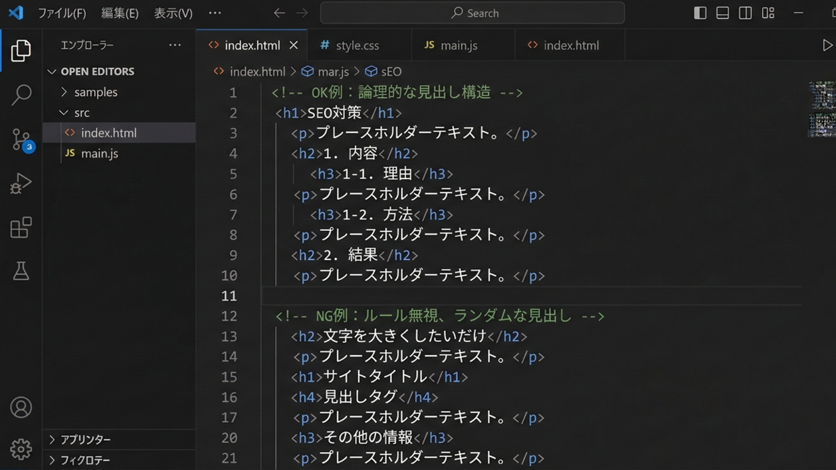This screenshot has height=470, width=836.
Task: Click the OK例 comment on line 1
Action: point(397,92)
